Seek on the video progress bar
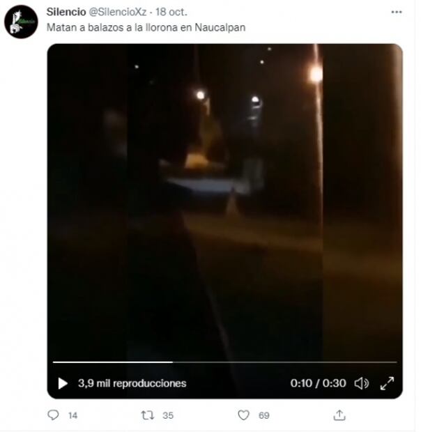Image resolution: width=421 pixels, height=432 pixels. [225, 362]
